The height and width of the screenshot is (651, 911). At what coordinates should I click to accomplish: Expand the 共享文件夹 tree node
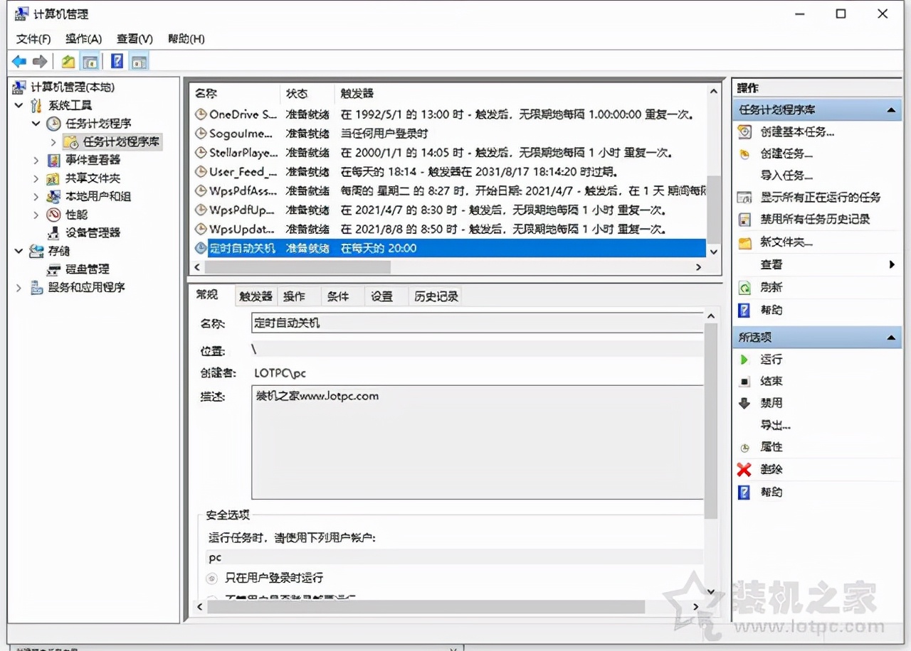pos(36,178)
